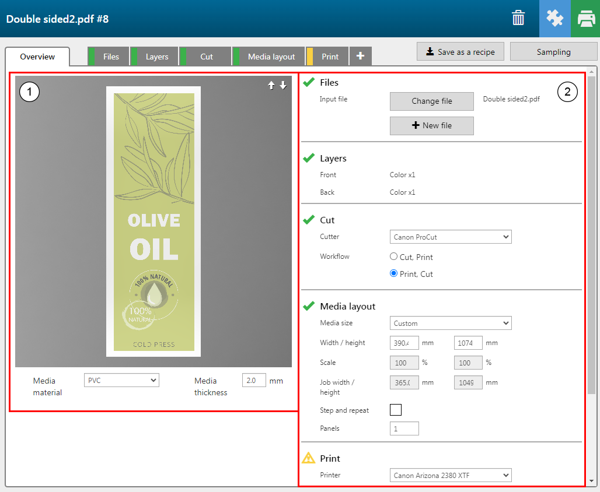Click the puzzle piece icon
Viewport: 600px width, 492px height.
pyautogui.click(x=554, y=19)
